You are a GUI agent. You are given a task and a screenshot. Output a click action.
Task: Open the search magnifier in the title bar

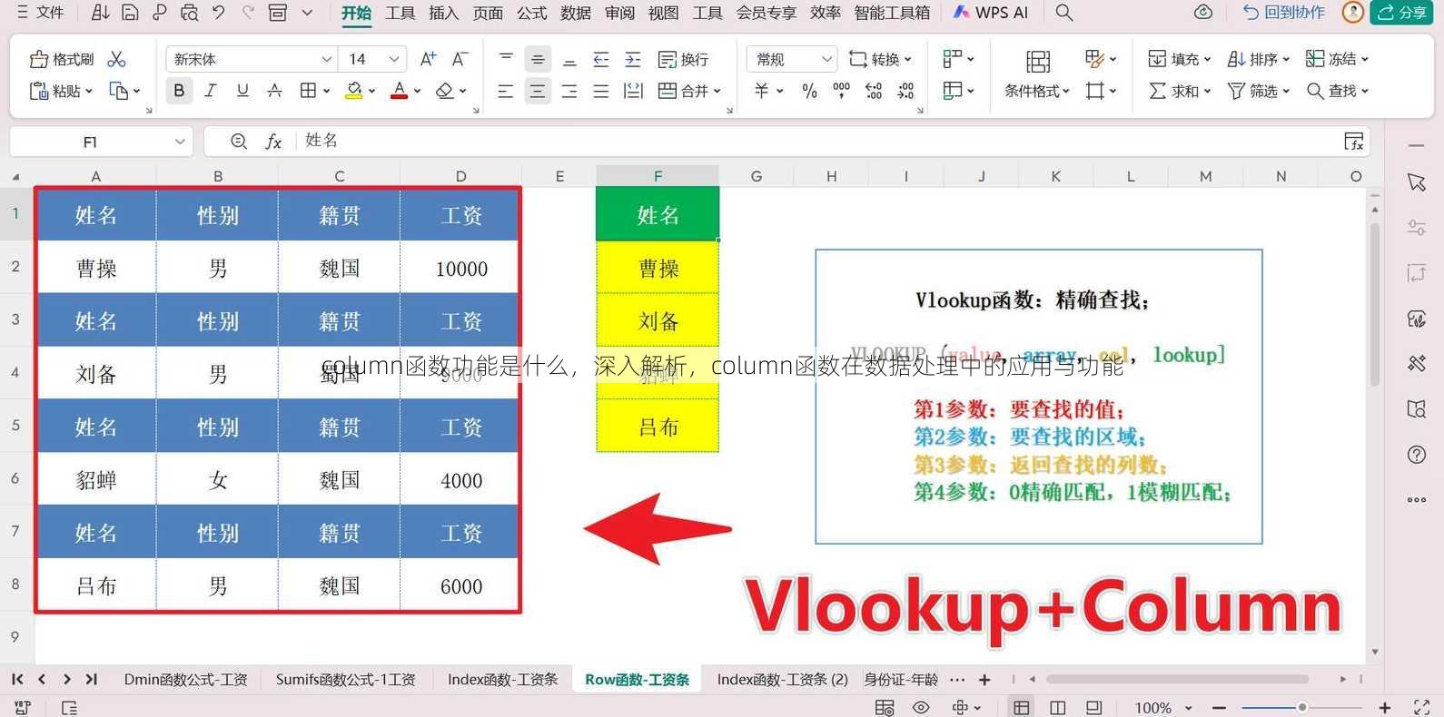point(1064,13)
